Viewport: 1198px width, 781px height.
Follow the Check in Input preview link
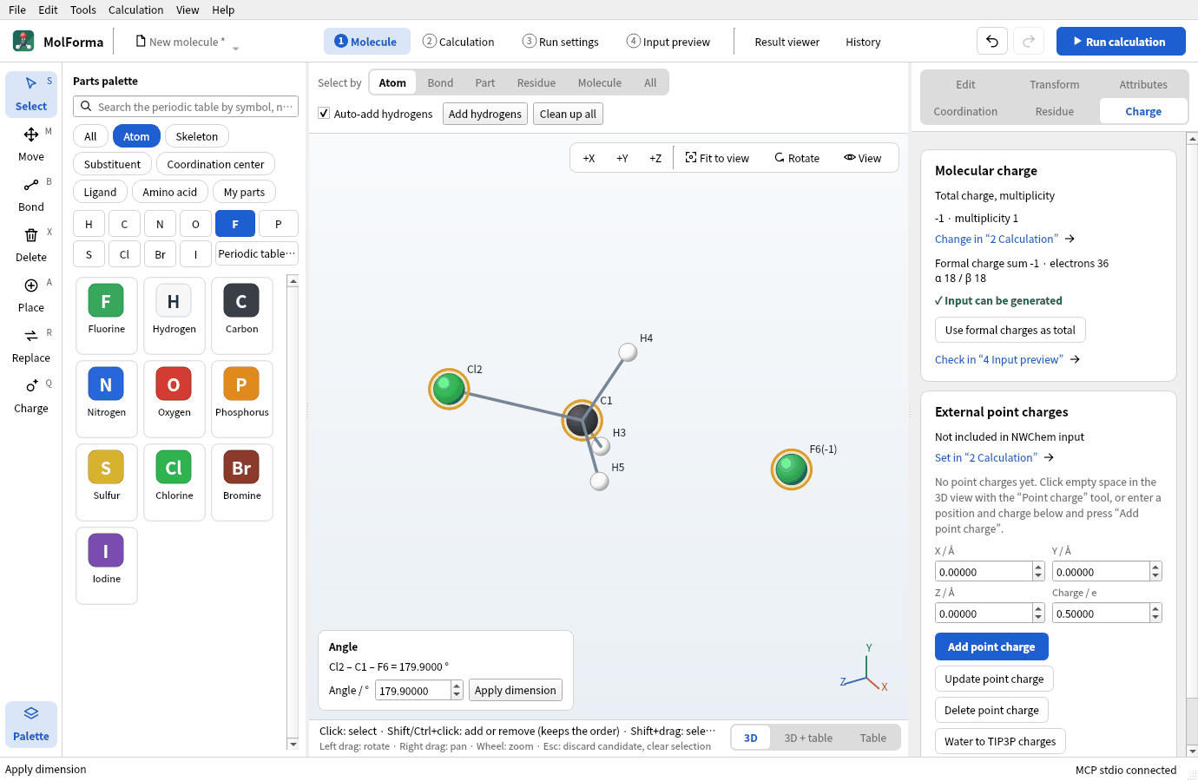pos(1007,359)
